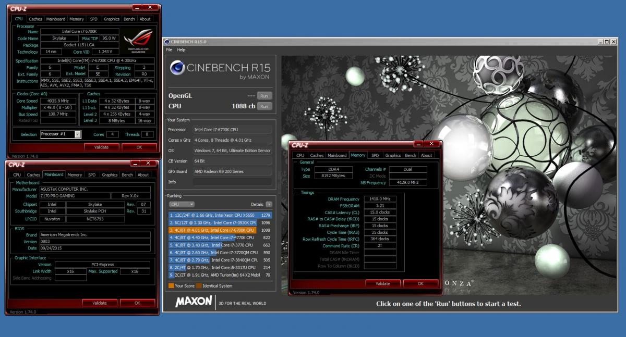The height and width of the screenshot is (337, 626).
Task: Select Memory tab in top CPU-Z window
Action: coord(77,19)
